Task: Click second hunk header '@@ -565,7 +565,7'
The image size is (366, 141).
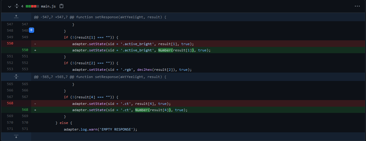Action: pyautogui.click(x=100, y=77)
